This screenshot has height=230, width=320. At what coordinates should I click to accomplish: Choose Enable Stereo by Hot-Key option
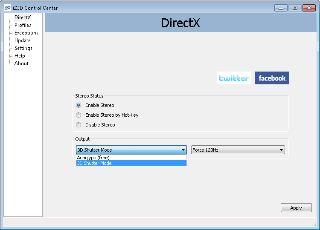(79, 115)
